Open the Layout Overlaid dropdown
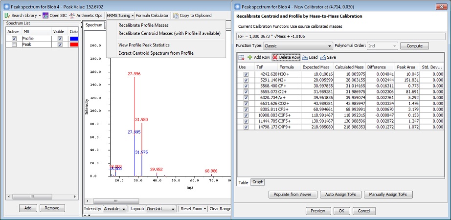This screenshot has height=220, width=451. click(x=161, y=209)
